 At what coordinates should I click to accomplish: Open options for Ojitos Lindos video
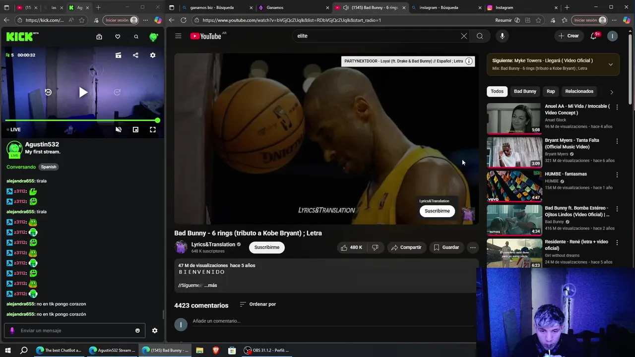point(617,209)
